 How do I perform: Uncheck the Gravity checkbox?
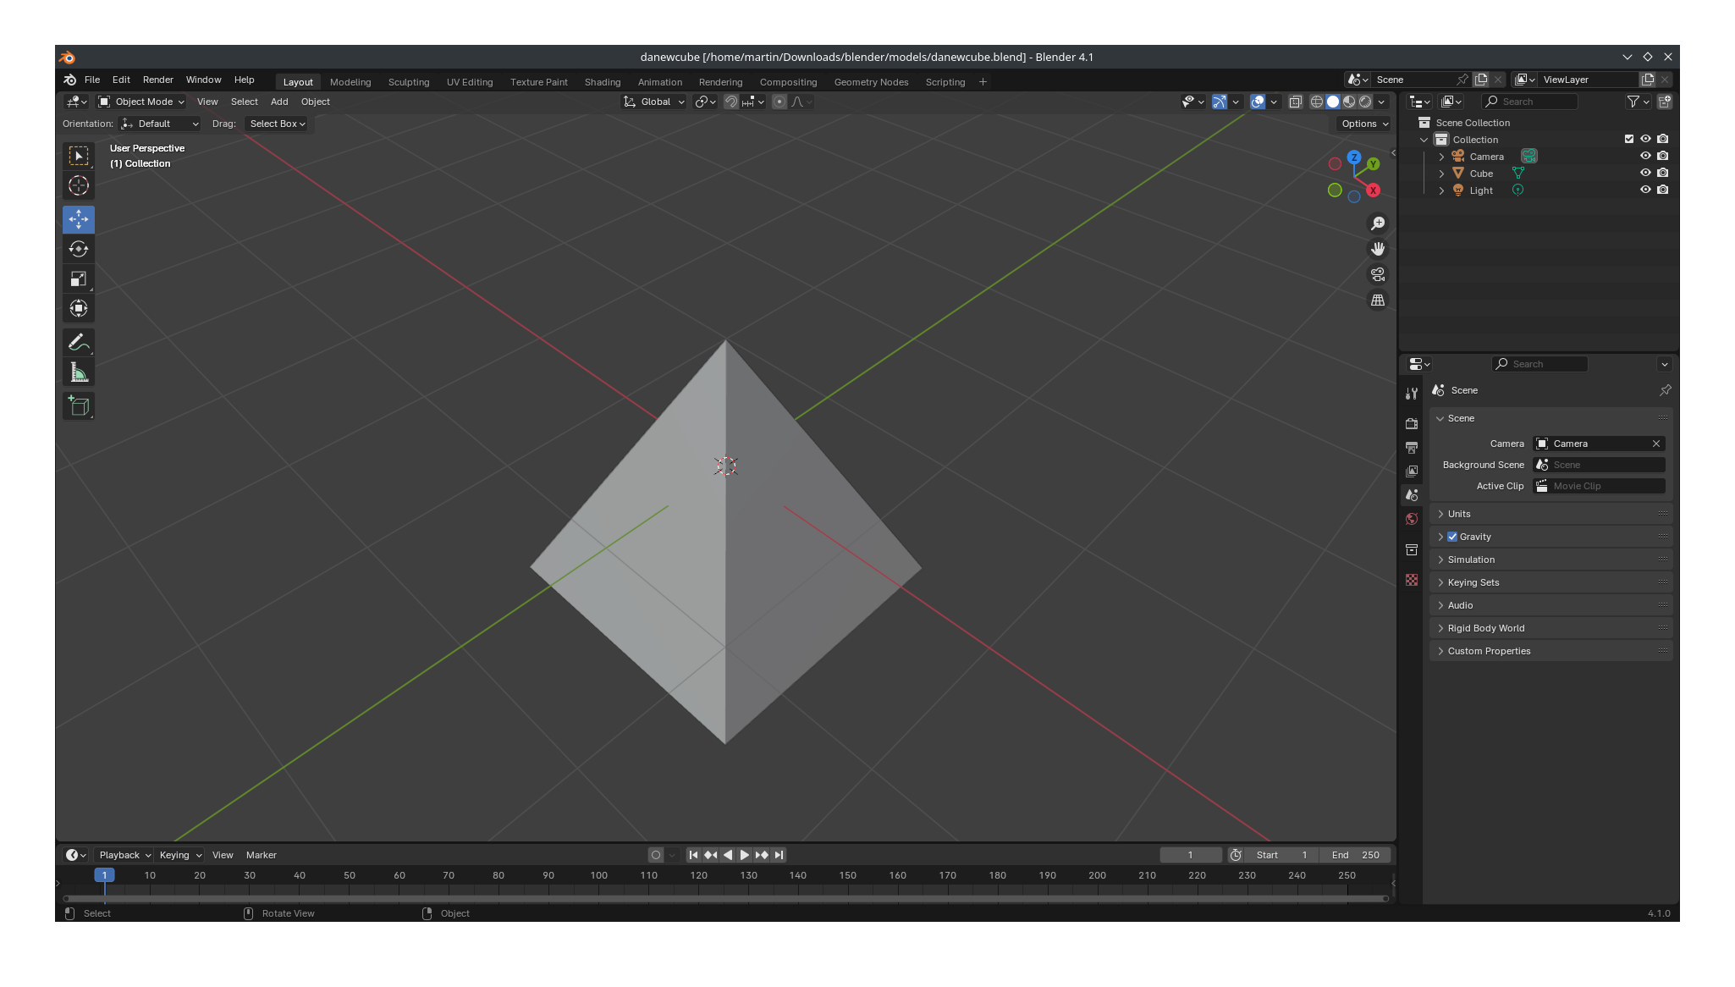point(1452,537)
